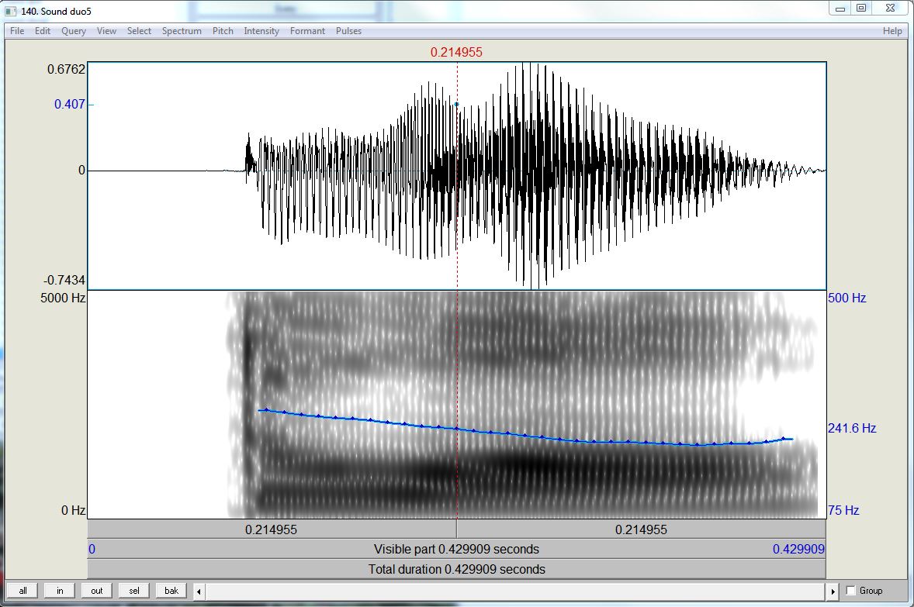Enable the Group checkbox
This screenshot has width=914, height=607.
coord(850,591)
